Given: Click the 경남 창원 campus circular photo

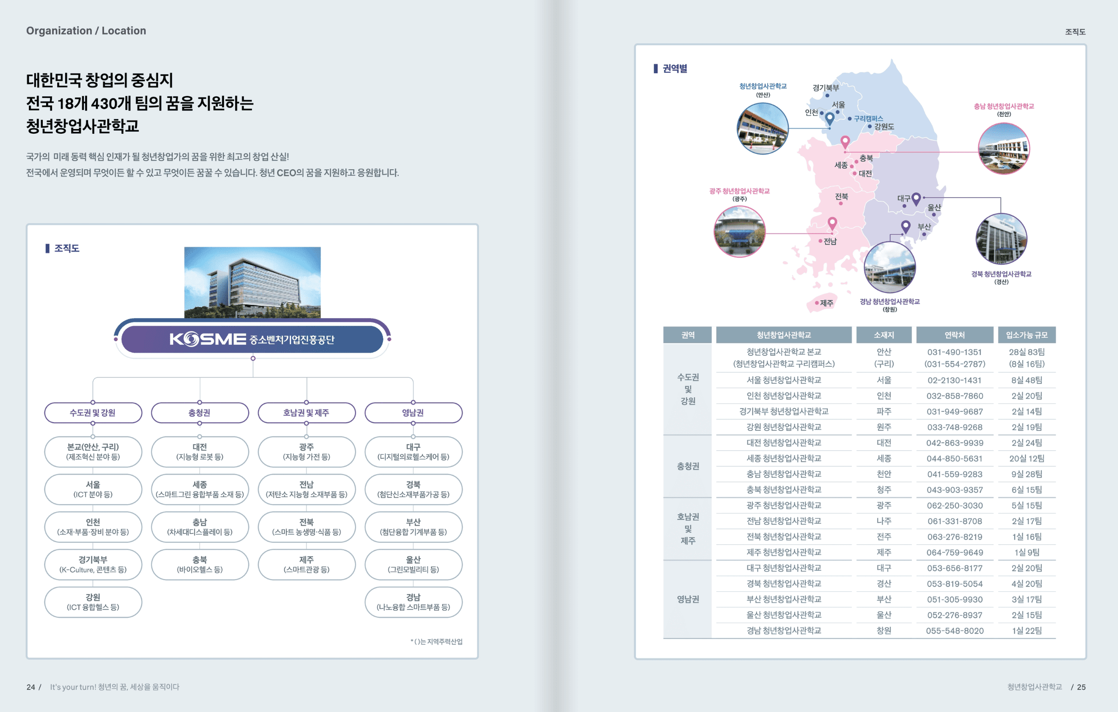Looking at the screenshot, I should pos(890,267).
